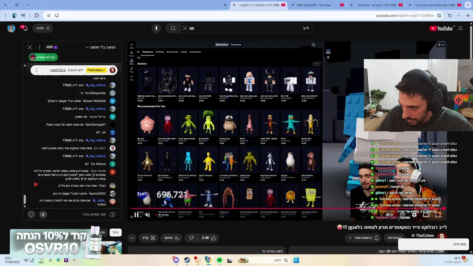Open Chrome's three-dot menu

[x=5, y=16]
